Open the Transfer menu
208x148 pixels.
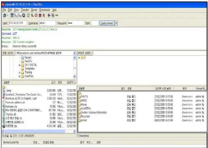(25, 10)
